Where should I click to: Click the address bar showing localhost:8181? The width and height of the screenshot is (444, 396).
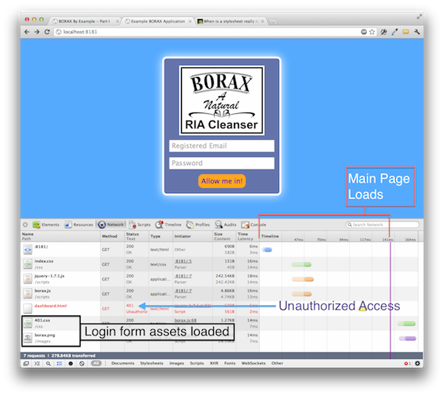pos(206,32)
